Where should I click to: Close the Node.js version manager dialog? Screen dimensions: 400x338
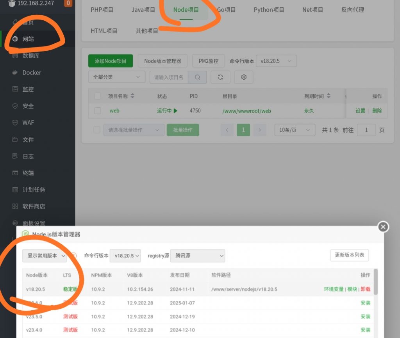(x=383, y=227)
